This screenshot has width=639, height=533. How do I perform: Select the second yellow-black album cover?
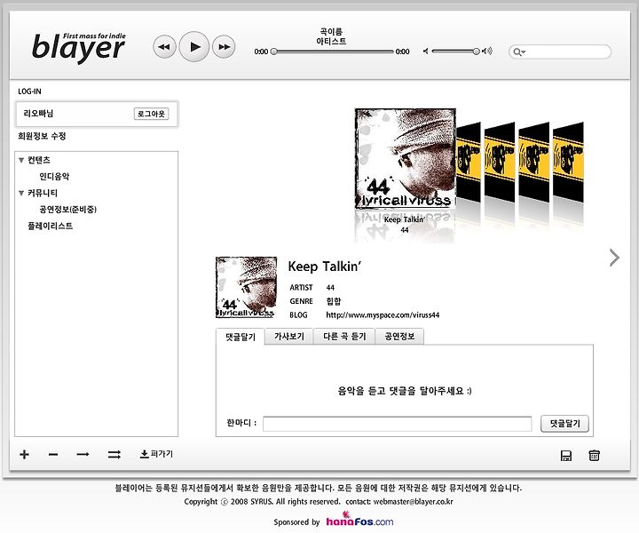500,163
